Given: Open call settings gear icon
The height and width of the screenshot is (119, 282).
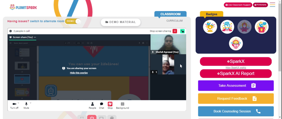Looking at the screenshot, I should [x=11, y=31].
